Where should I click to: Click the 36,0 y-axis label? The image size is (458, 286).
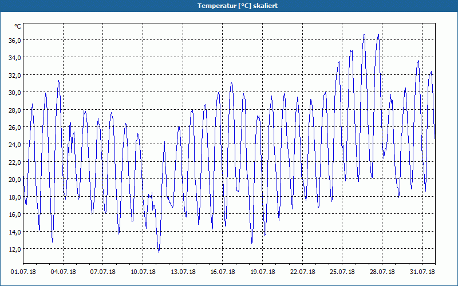(x=15, y=41)
